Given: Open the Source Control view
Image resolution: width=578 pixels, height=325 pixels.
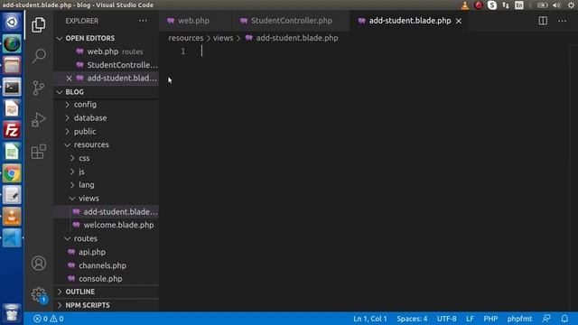Looking at the screenshot, I should (38, 88).
